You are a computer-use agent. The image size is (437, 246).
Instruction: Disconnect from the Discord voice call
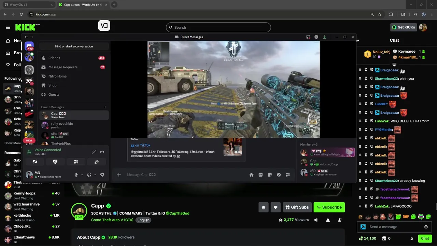click(x=102, y=152)
